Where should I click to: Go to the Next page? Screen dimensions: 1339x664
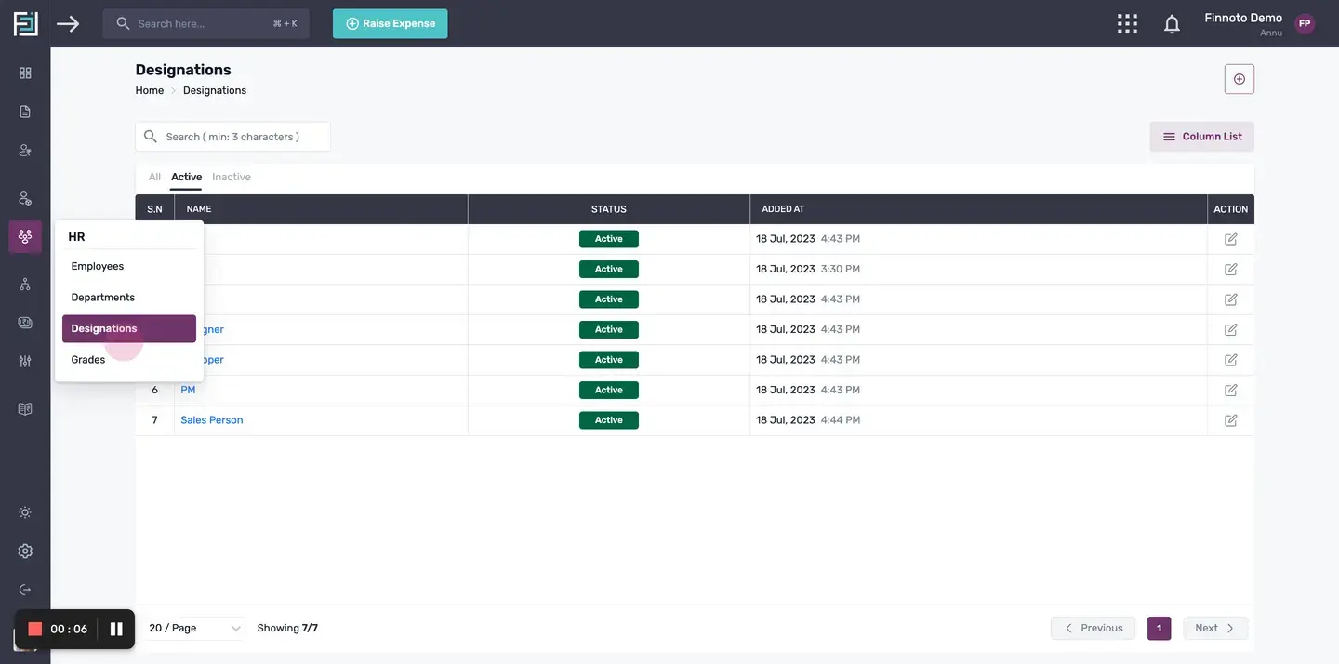click(x=1215, y=629)
